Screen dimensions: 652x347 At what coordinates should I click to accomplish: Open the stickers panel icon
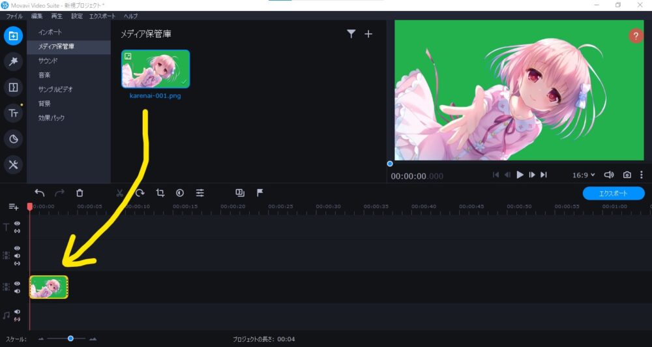pyautogui.click(x=13, y=139)
